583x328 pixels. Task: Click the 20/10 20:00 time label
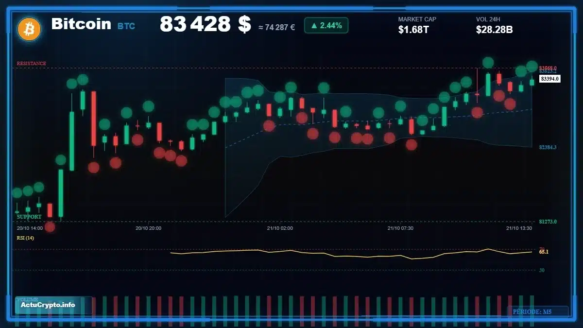(x=148, y=228)
